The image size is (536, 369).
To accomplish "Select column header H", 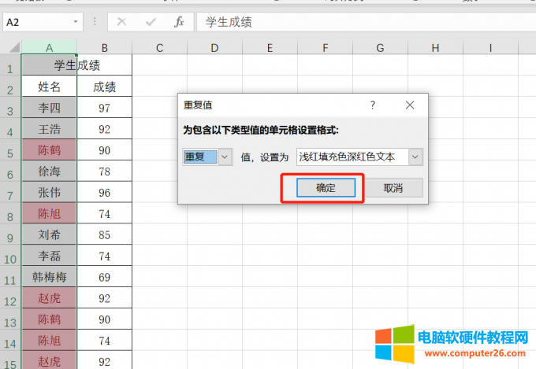I will click(435, 48).
